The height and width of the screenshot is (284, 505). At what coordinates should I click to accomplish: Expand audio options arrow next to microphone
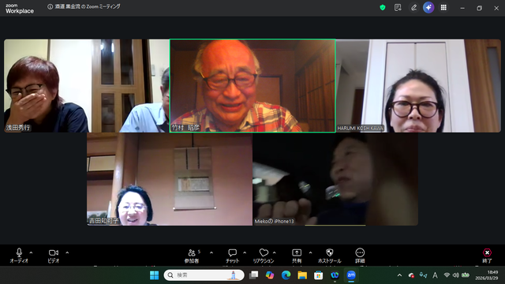pos(32,252)
